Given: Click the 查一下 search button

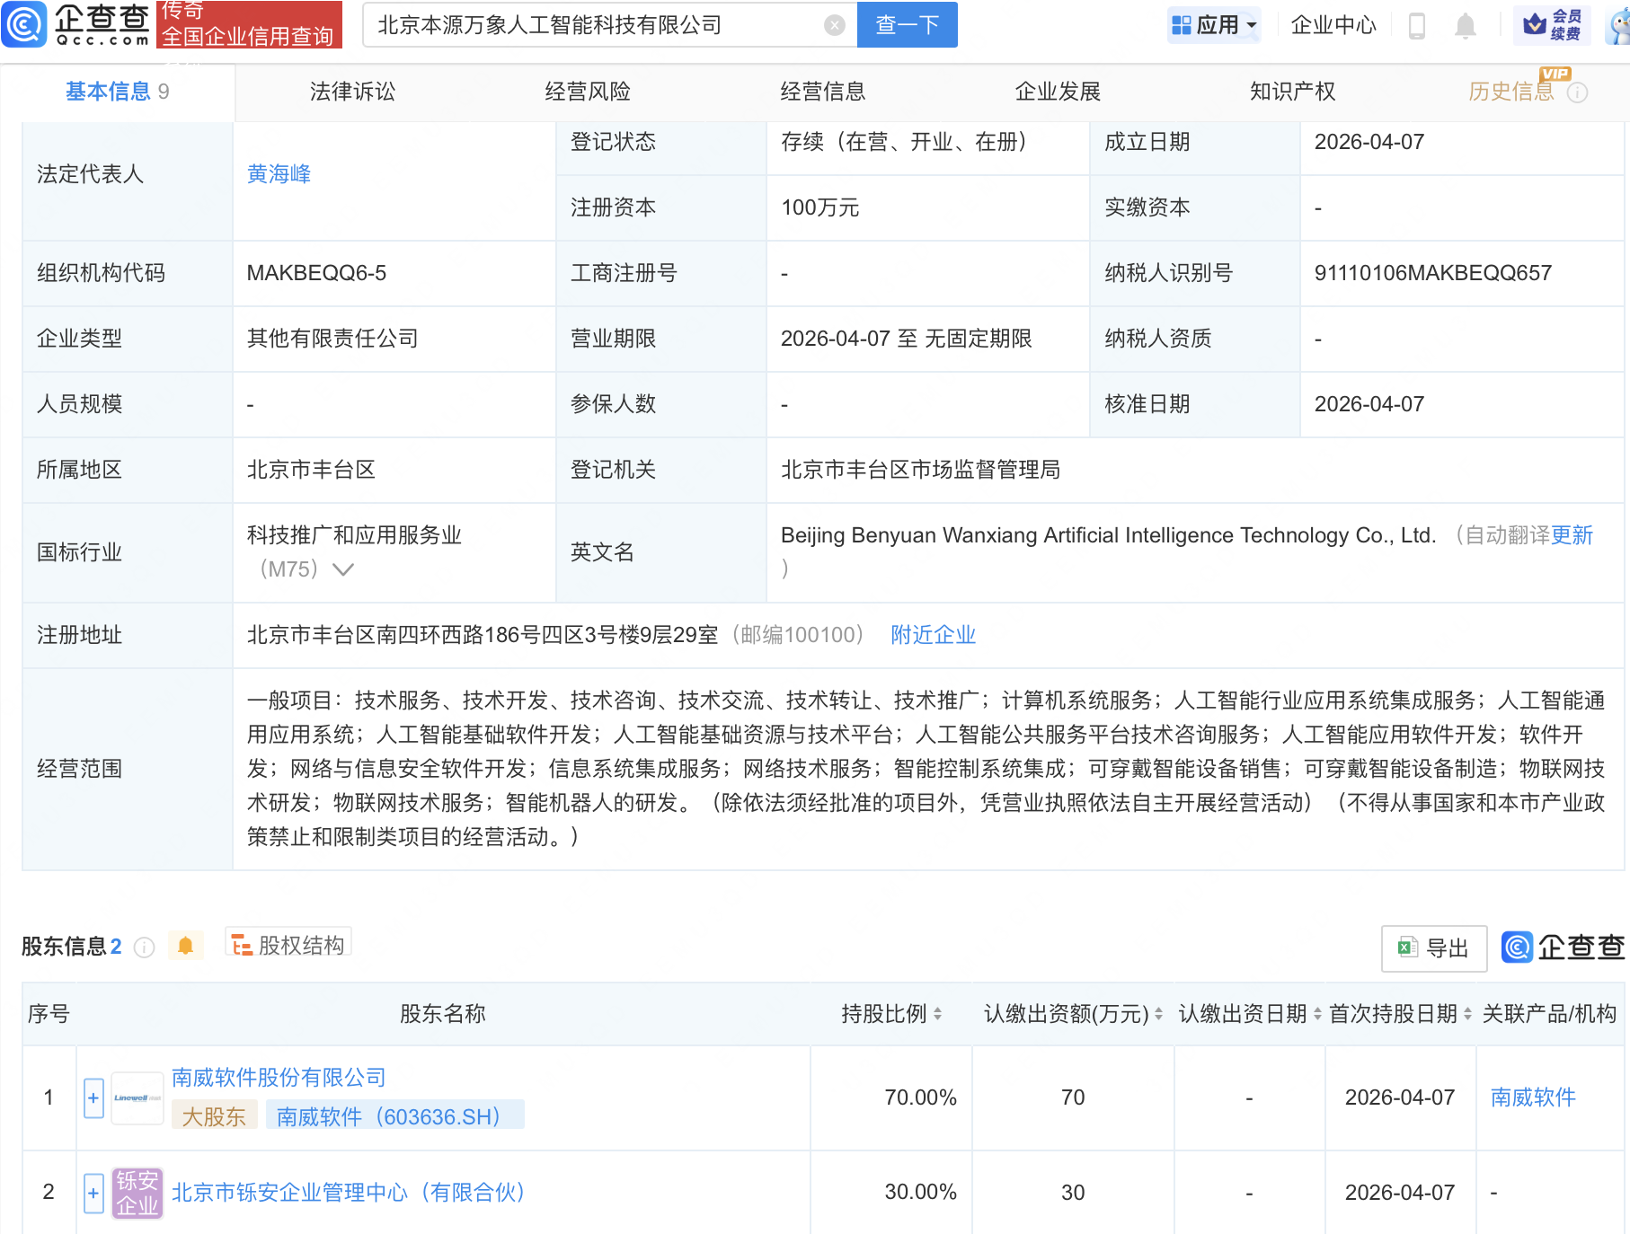Looking at the screenshot, I should [907, 25].
